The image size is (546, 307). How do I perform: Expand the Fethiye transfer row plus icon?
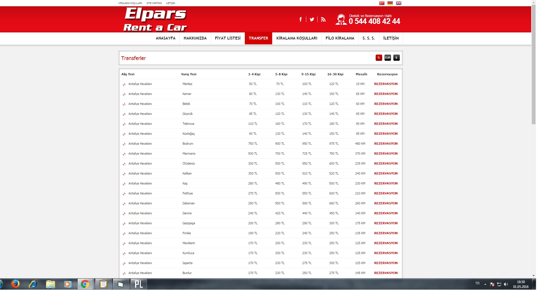coord(124,194)
